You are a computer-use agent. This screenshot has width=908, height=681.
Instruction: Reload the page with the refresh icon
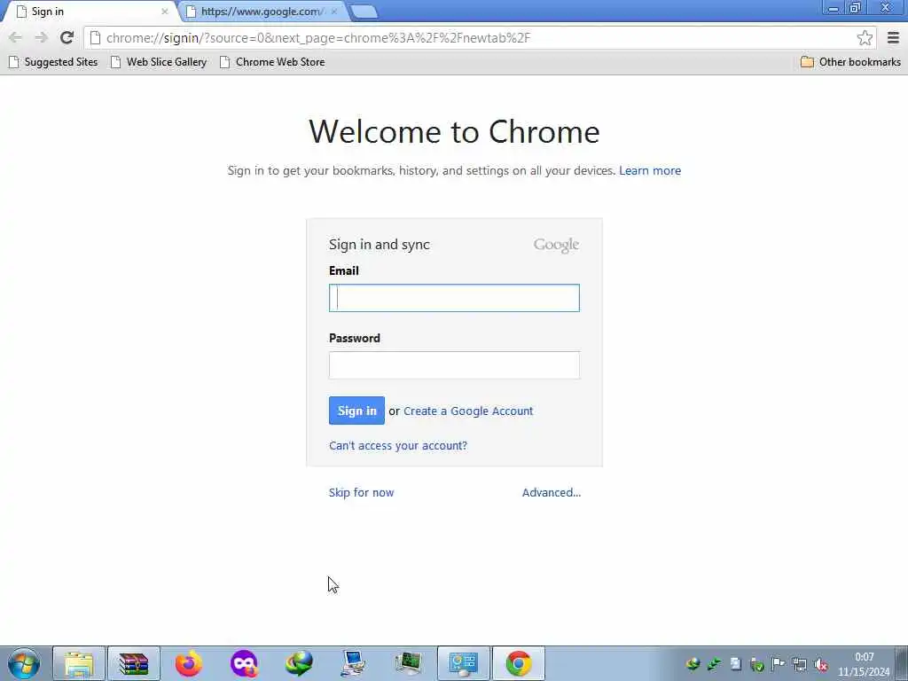pyautogui.click(x=67, y=37)
